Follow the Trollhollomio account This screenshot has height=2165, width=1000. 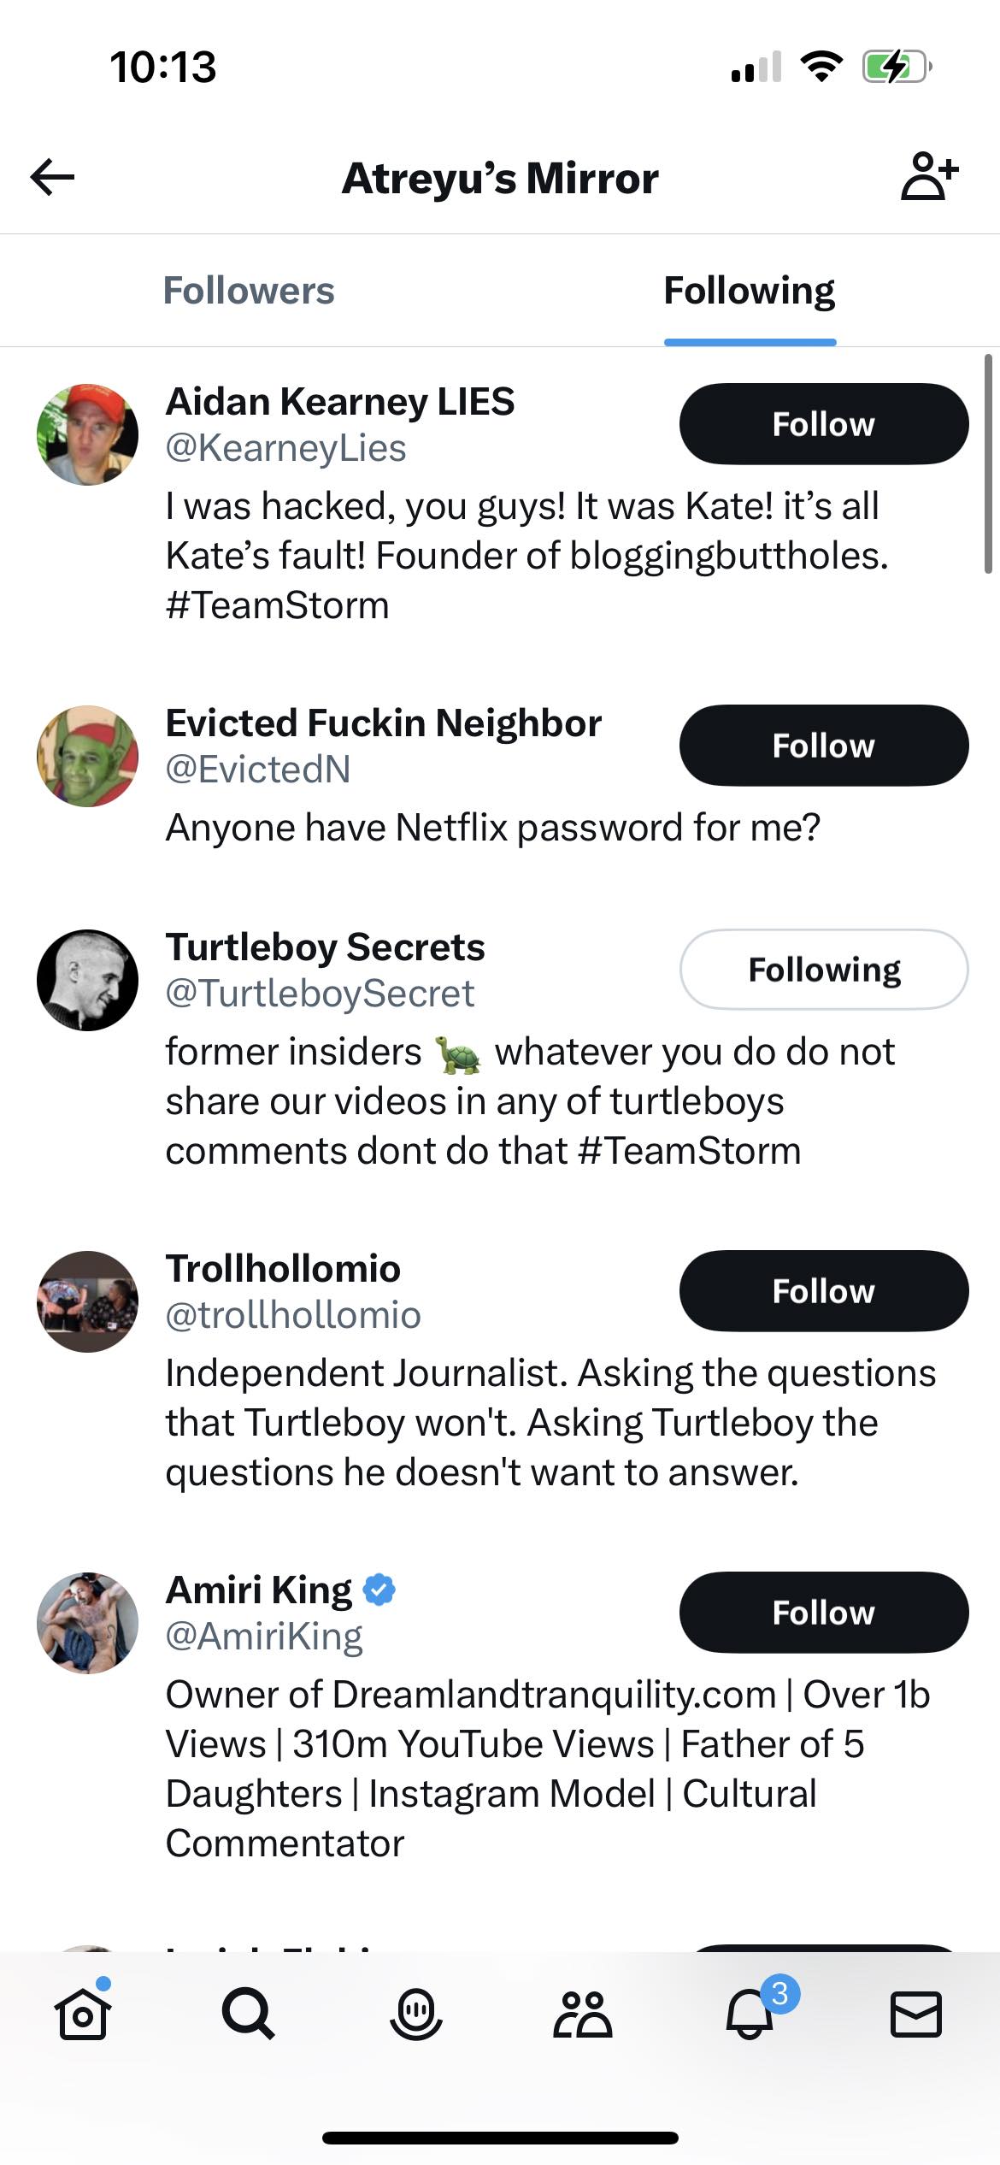tap(824, 1291)
